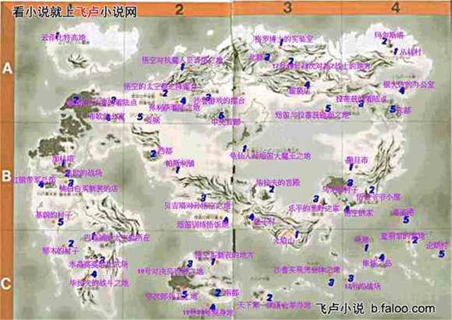This screenshot has width=452, height=320.
Task: Click the '东都' map label
Action: pyautogui.click(x=404, y=110)
